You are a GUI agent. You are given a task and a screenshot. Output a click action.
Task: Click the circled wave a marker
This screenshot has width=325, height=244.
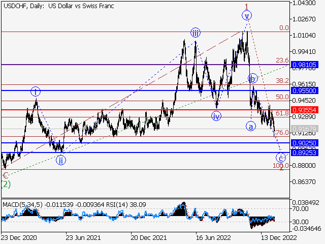tap(251, 126)
